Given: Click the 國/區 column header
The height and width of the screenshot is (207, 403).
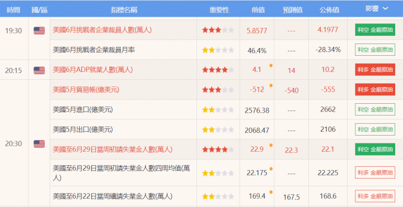Looking at the screenshot, I should [x=39, y=9].
